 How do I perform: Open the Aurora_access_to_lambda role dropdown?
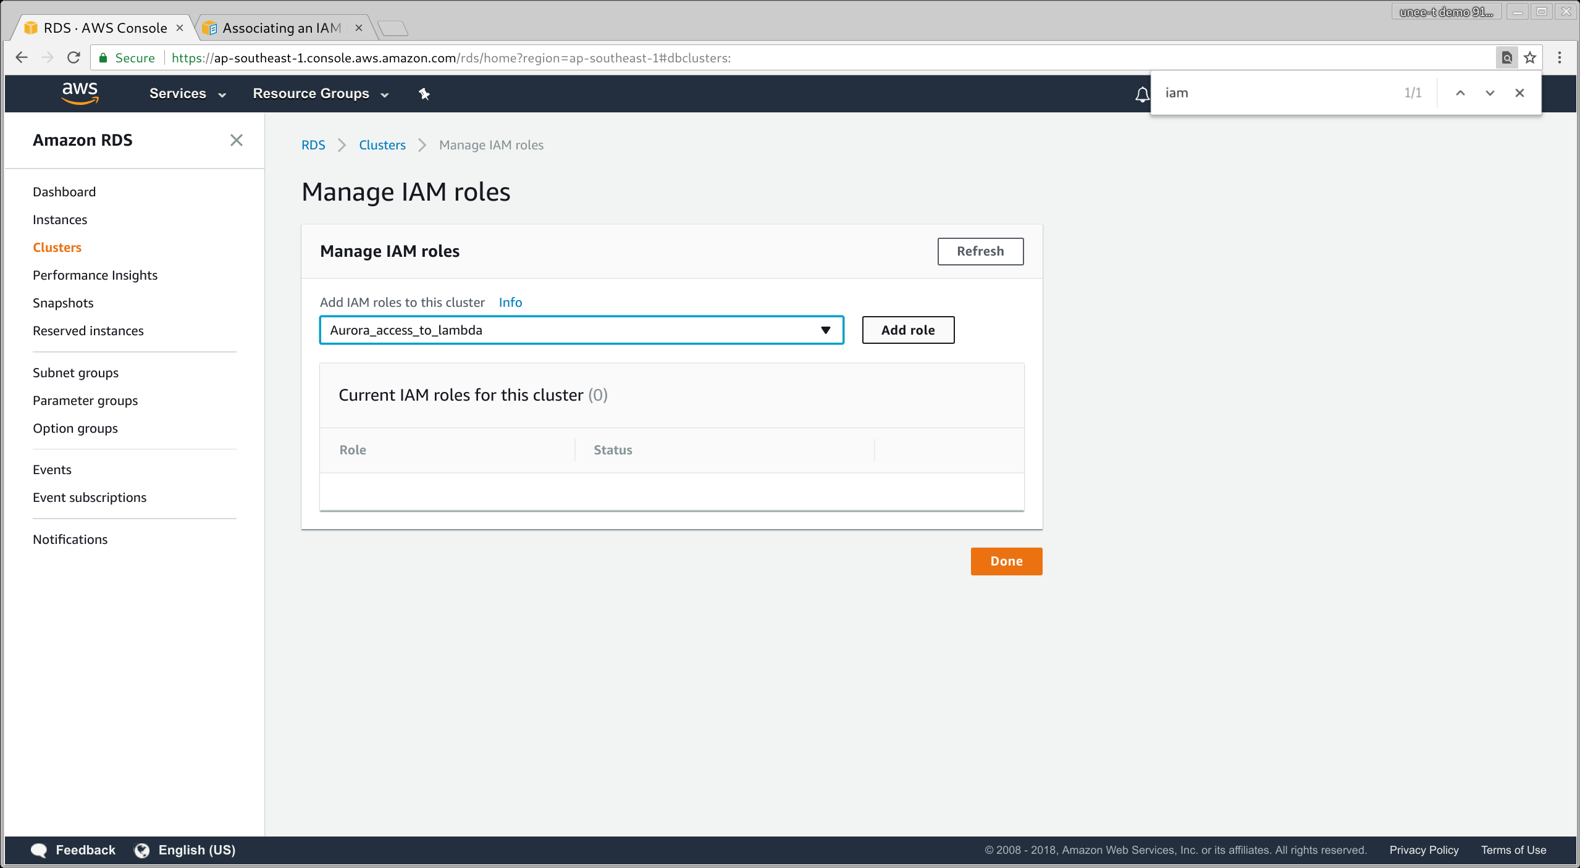581,330
